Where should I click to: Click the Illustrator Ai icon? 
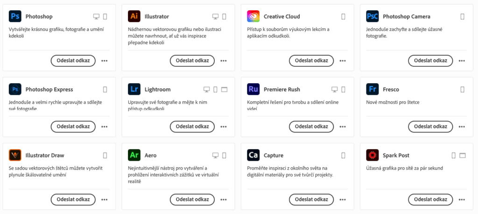(x=134, y=16)
